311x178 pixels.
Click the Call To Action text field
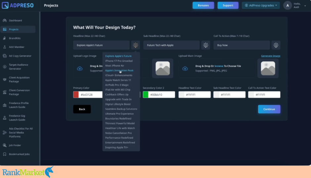click(242, 45)
